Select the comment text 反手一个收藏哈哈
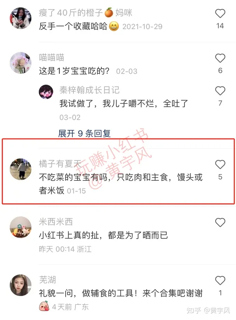Image resolution: width=236 pixels, height=320 pixels. click(73, 26)
